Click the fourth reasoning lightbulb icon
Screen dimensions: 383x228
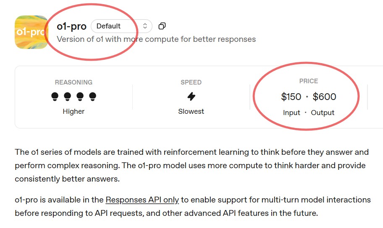[93, 97]
